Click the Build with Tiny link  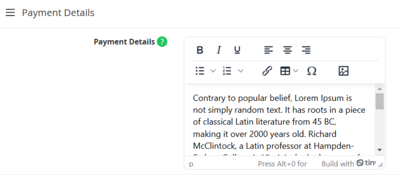pos(348,164)
